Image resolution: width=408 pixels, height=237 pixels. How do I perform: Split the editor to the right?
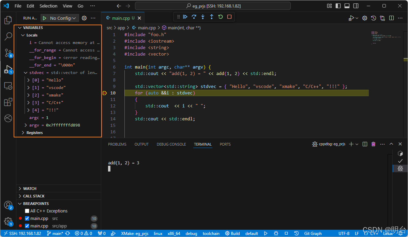391,18
